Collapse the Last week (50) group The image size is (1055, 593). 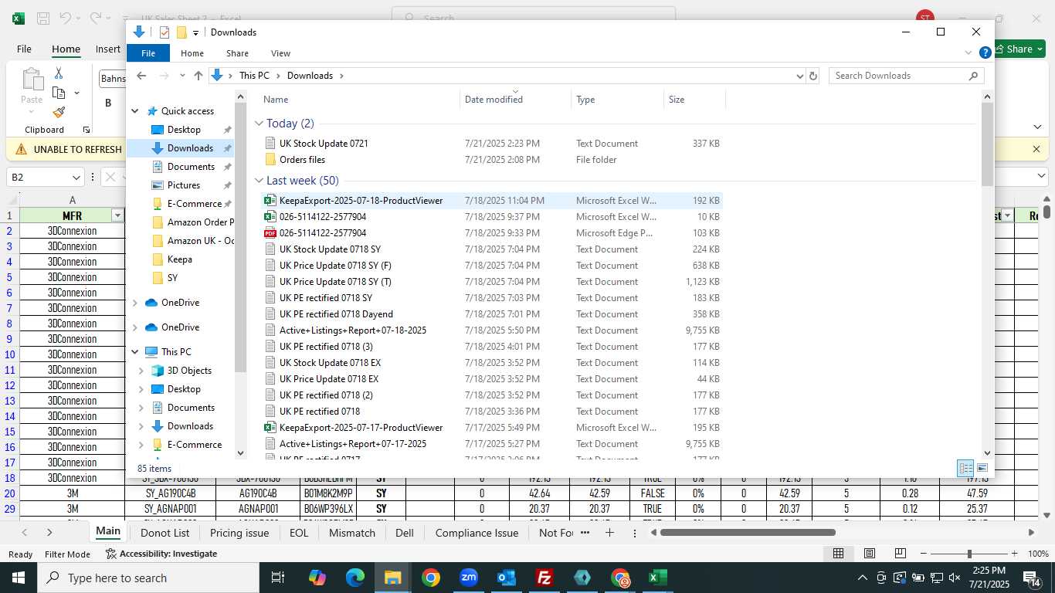pyautogui.click(x=260, y=181)
